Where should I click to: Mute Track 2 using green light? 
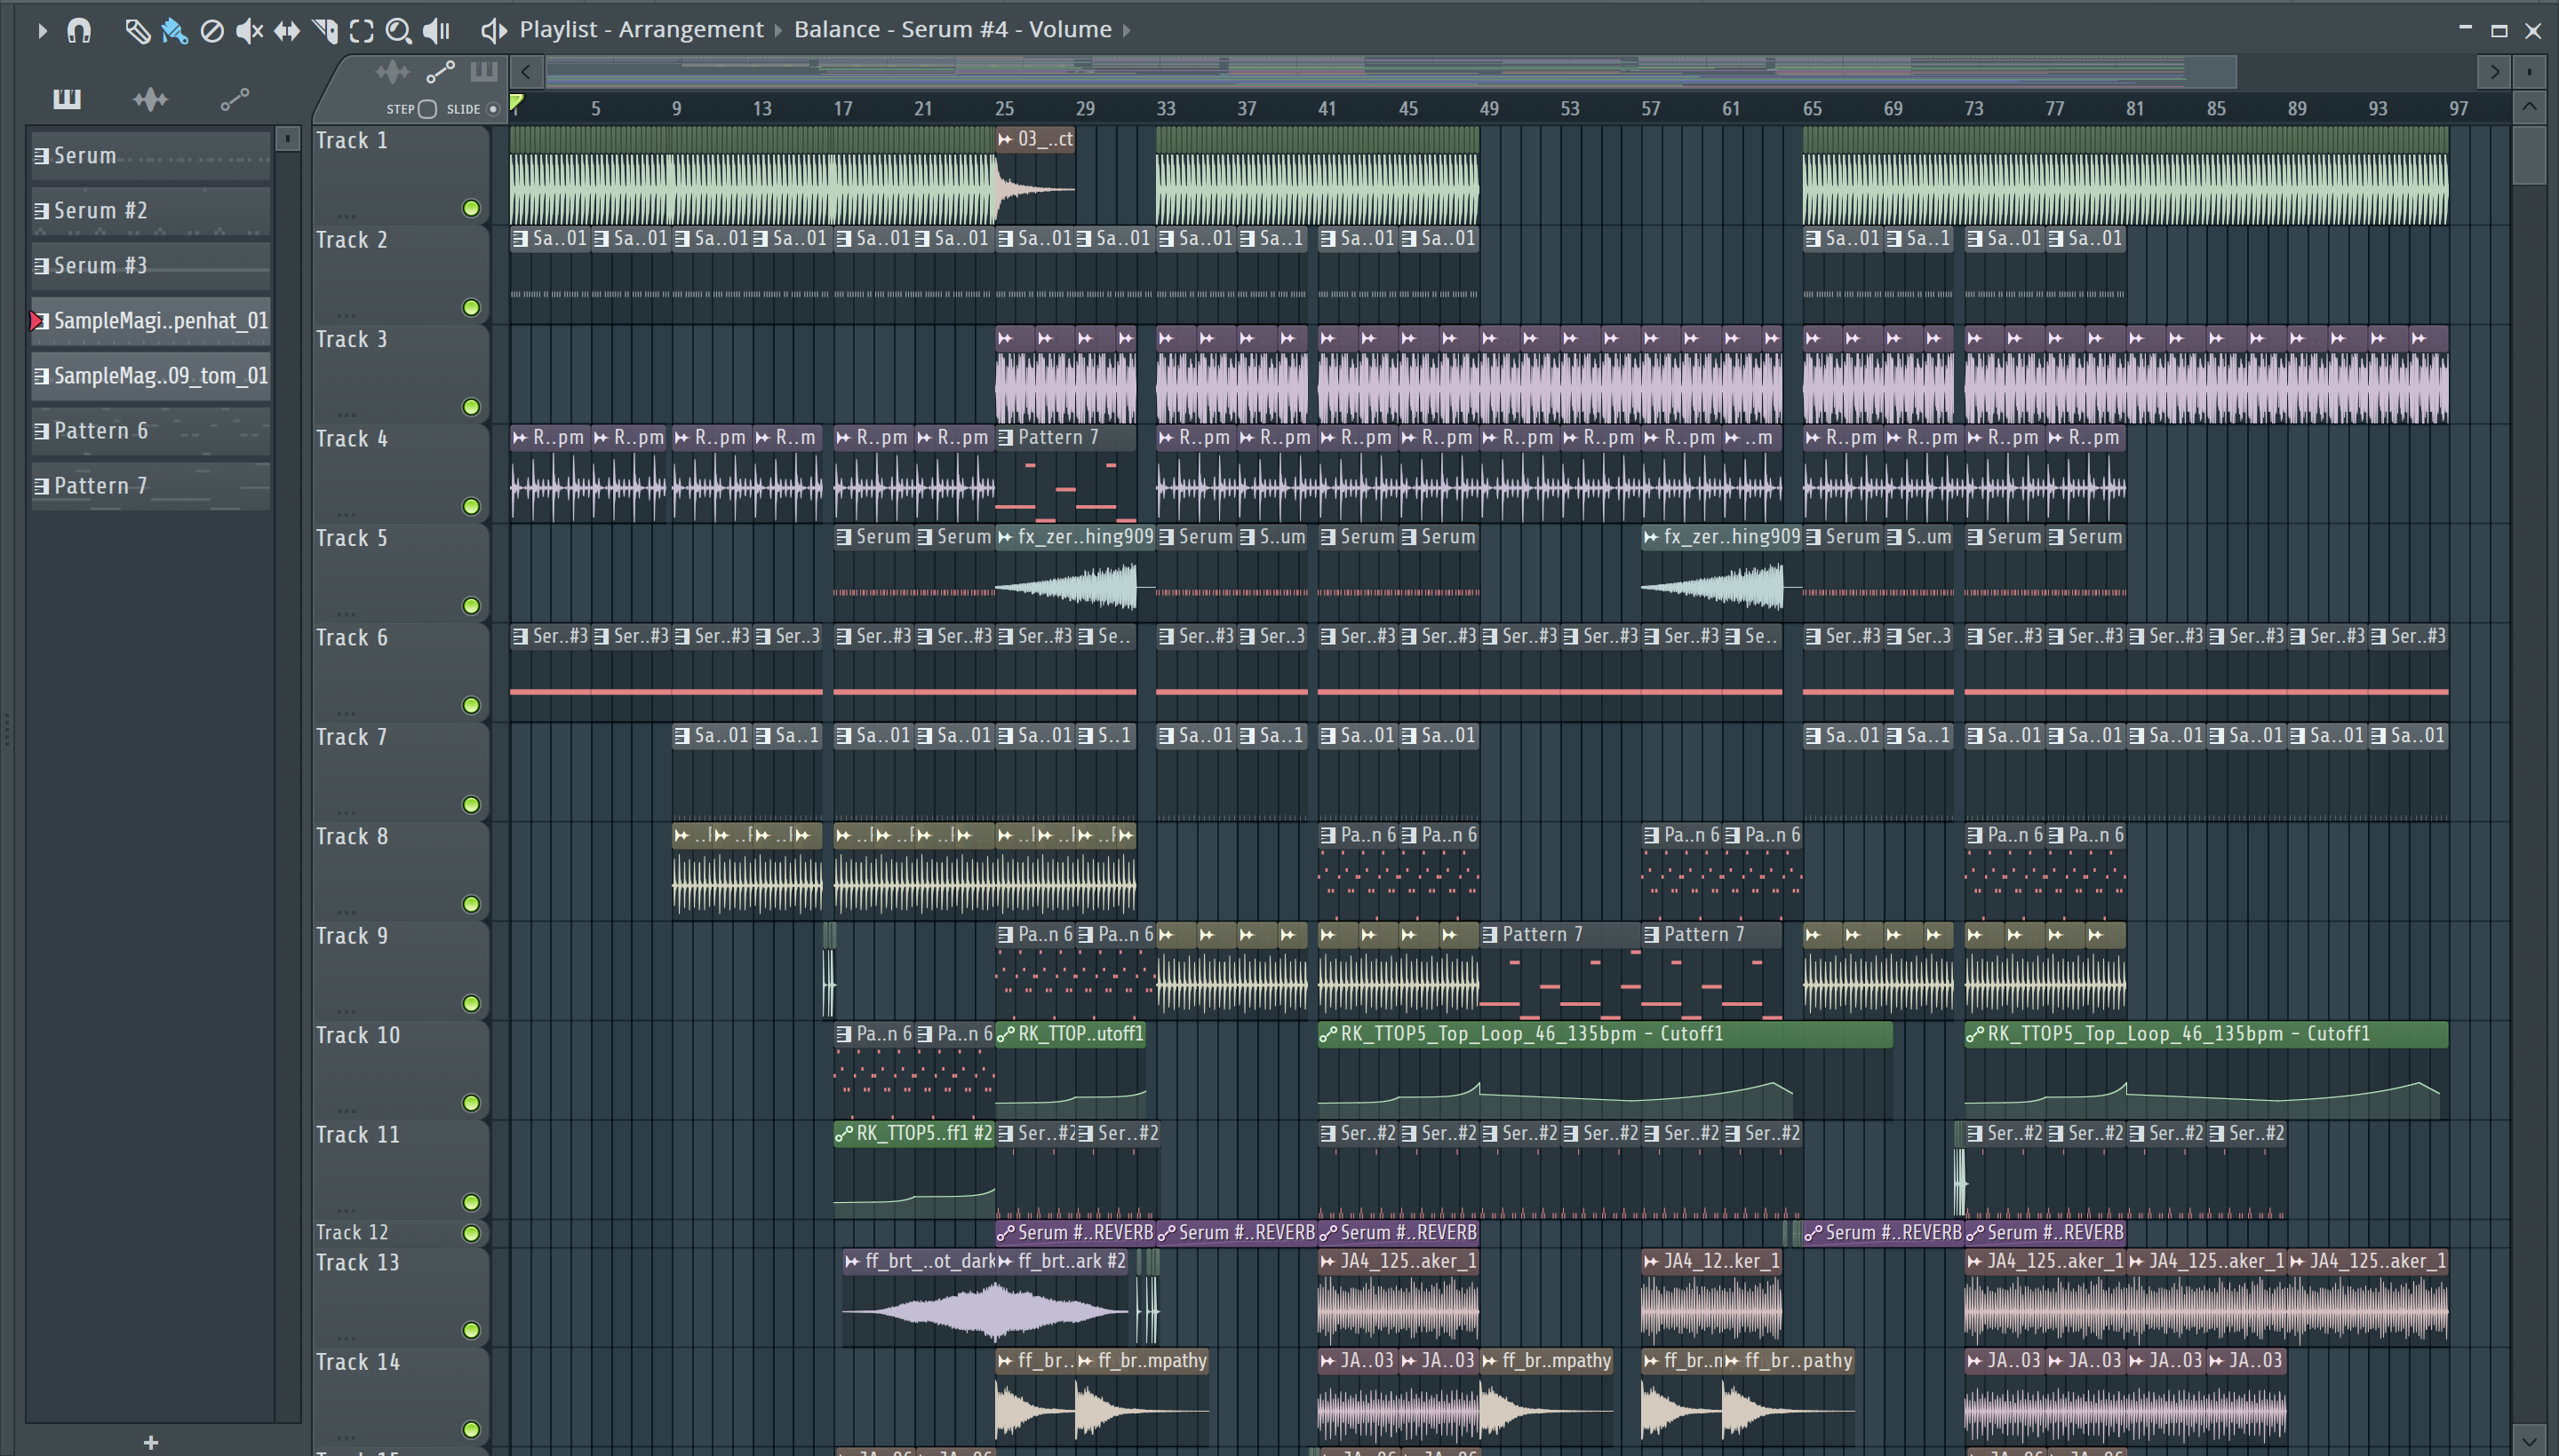(470, 307)
